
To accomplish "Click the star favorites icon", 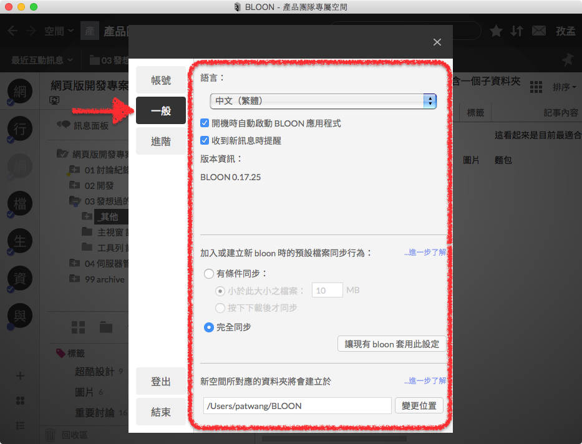I will click(x=496, y=31).
